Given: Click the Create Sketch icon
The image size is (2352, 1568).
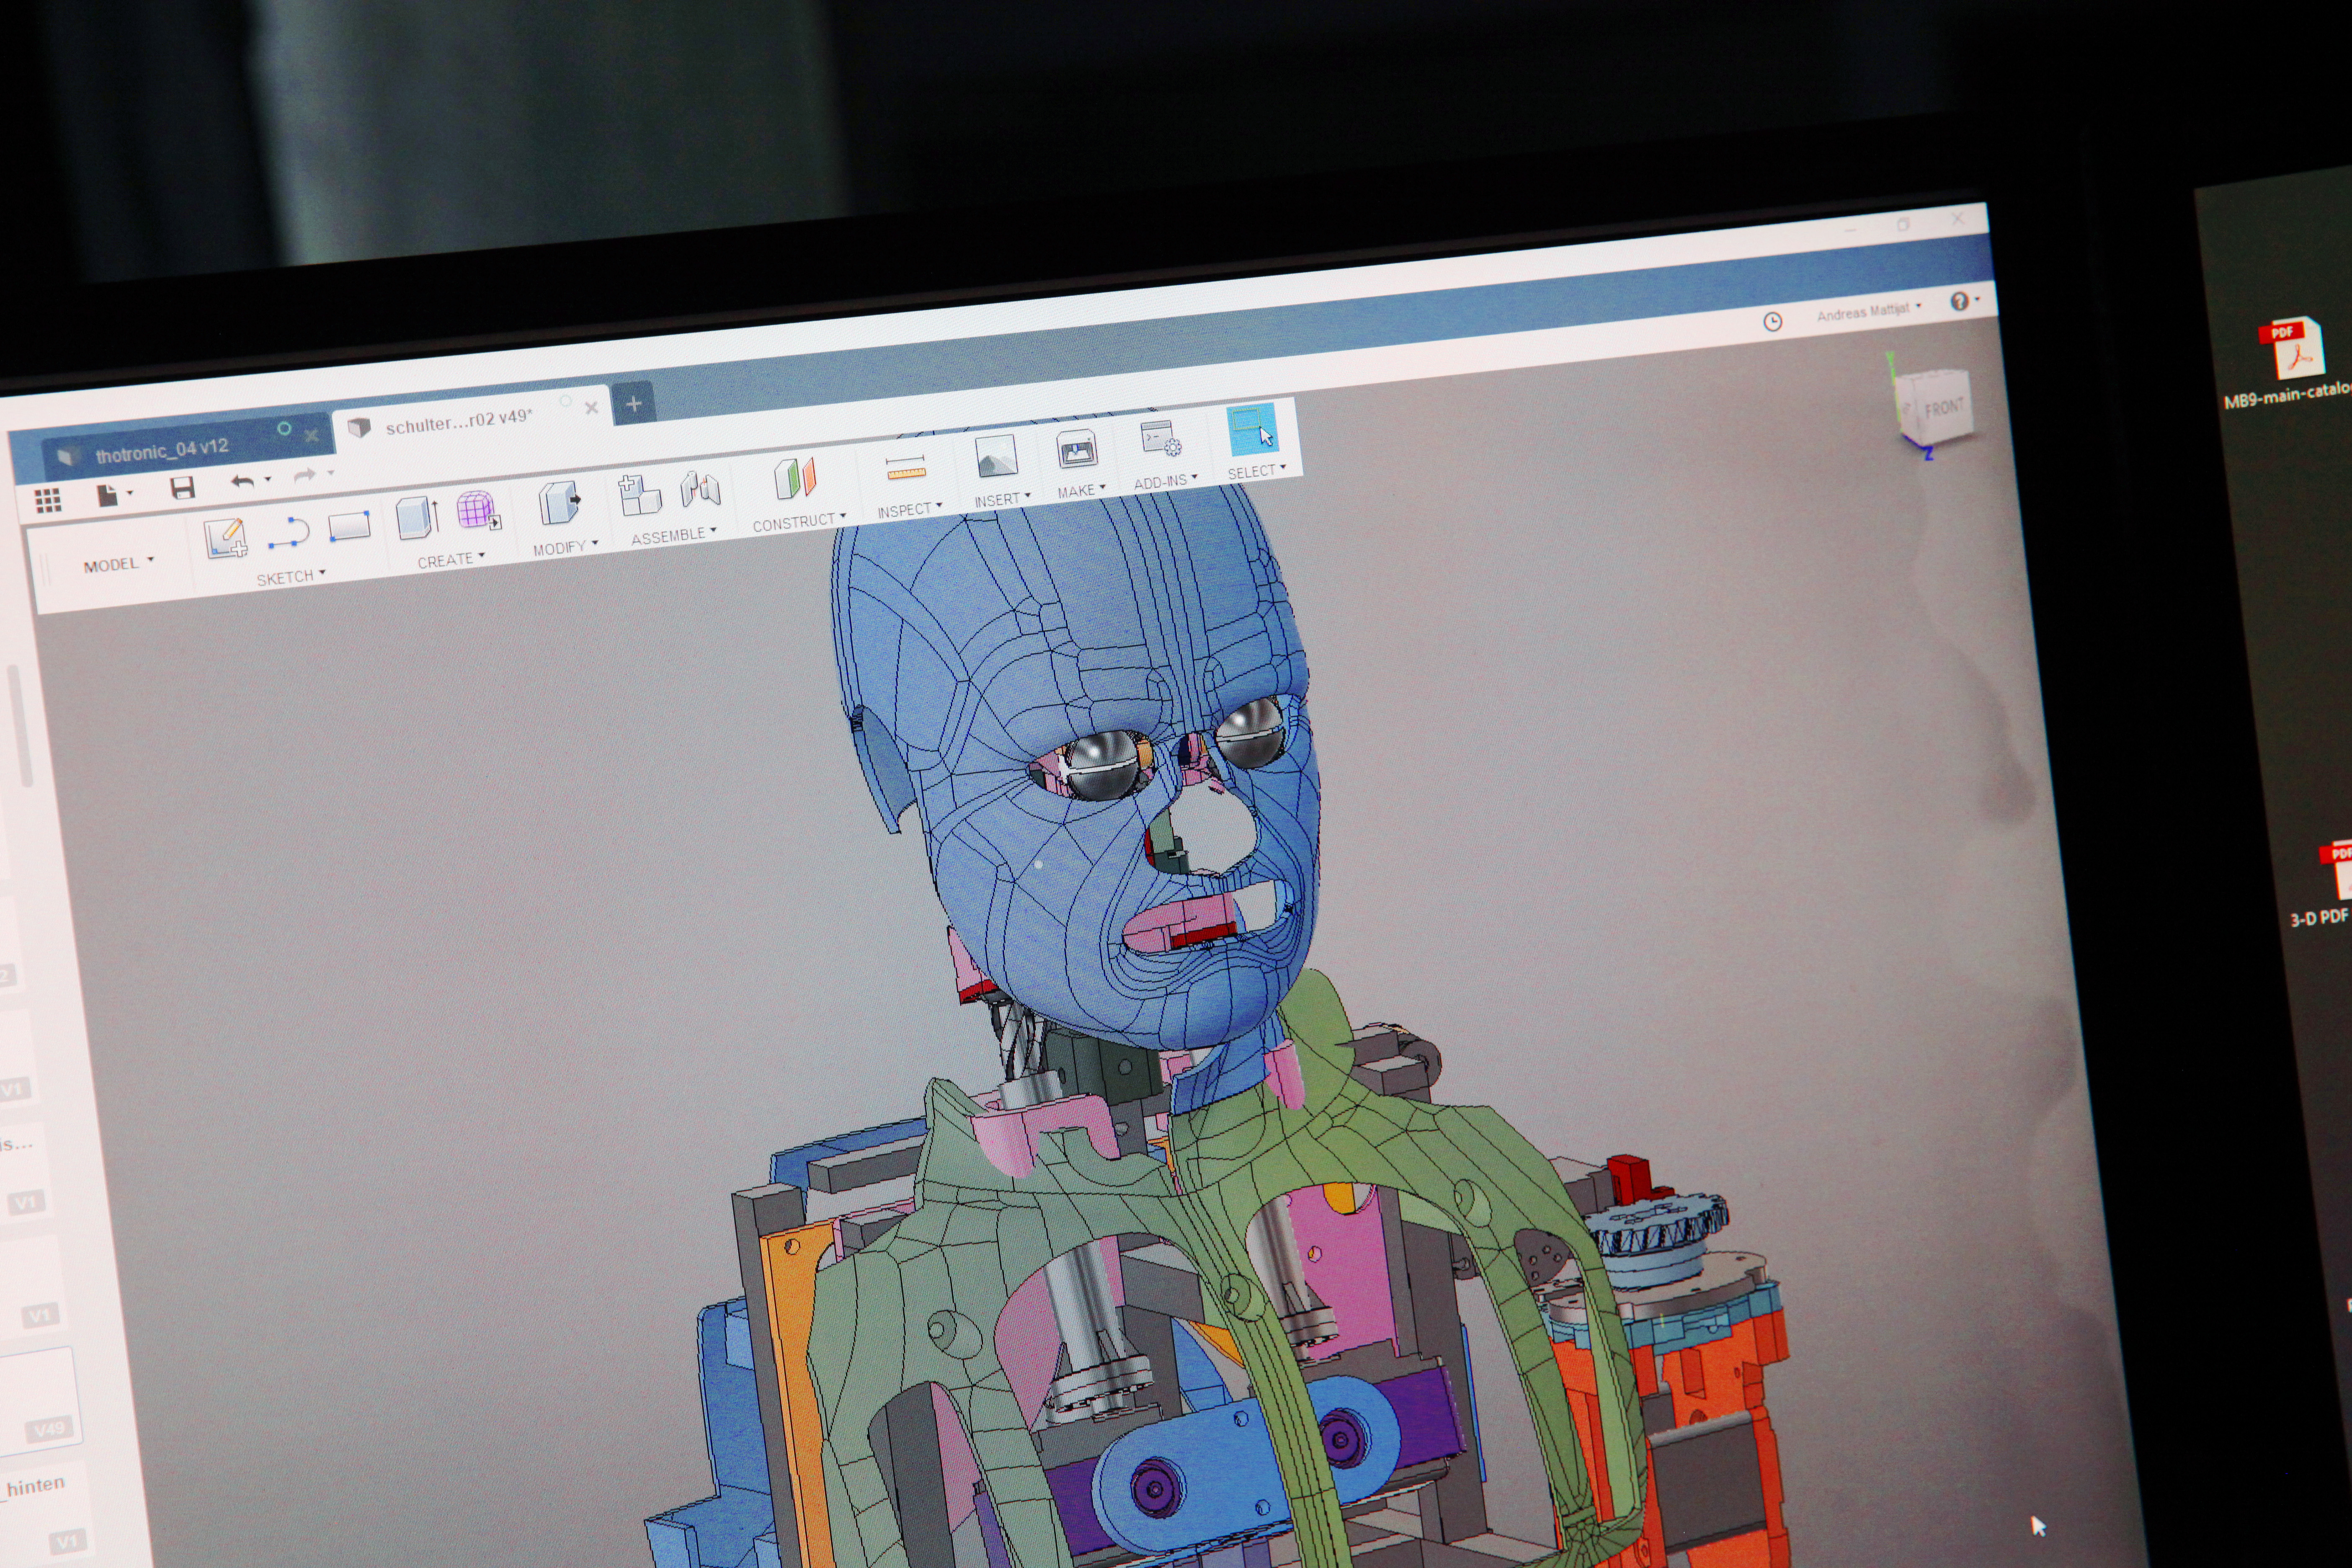Looking at the screenshot, I should click(226, 538).
